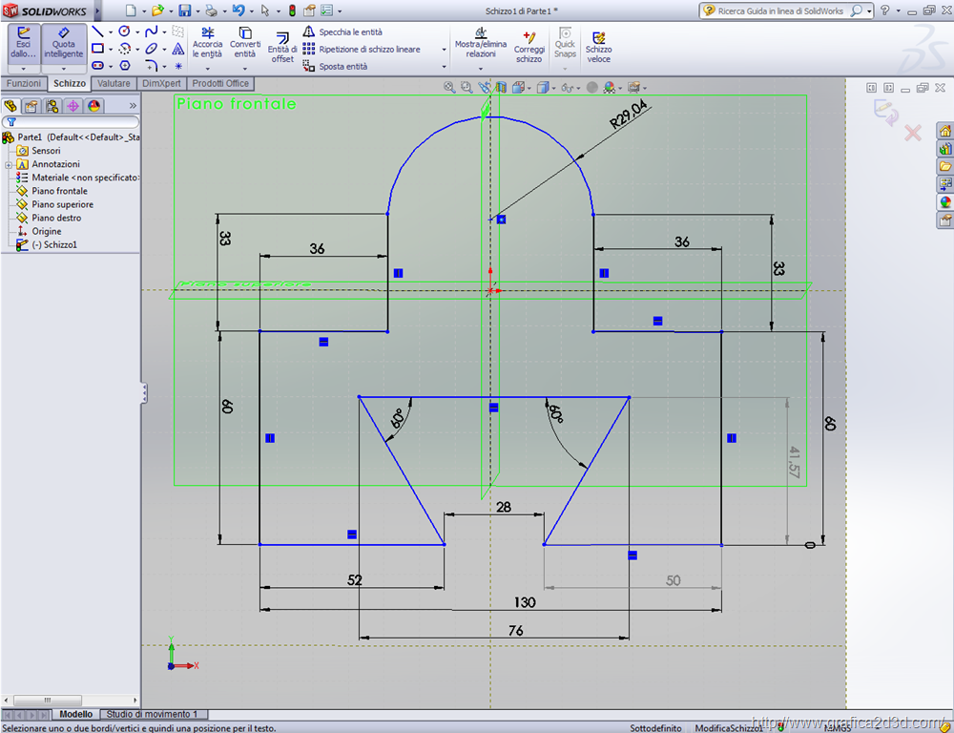The height and width of the screenshot is (733, 954).
Task: Switch to the Funzioni tab
Action: [x=24, y=84]
